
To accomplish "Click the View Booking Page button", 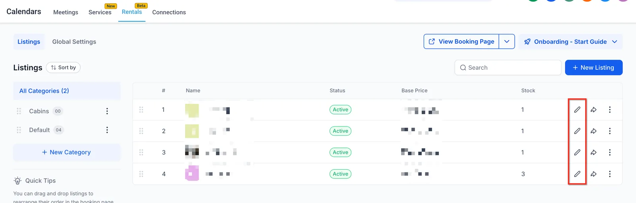I will (x=461, y=42).
